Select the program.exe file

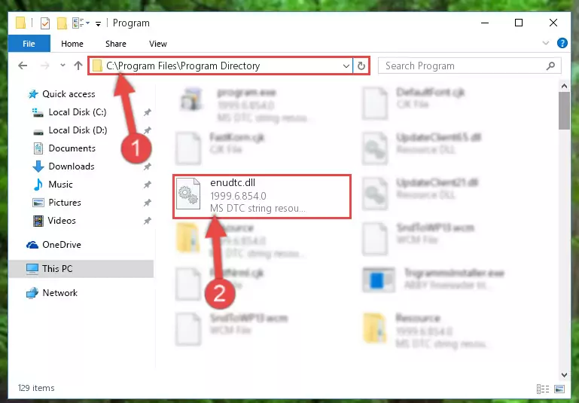(x=246, y=105)
